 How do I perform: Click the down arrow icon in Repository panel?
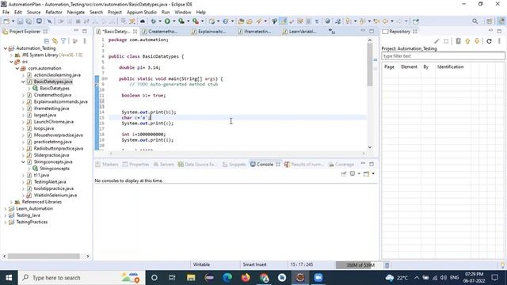tap(477, 41)
